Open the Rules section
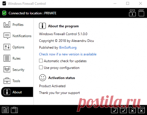Viewport: 147px width, 115px height. (17, 58)
